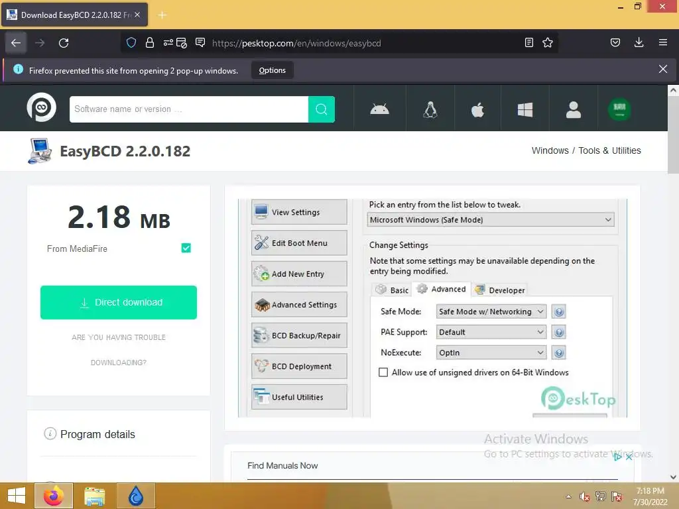Screen dimensions: 679x509
Task: Open the Windows breadcrumb link
Action: click(x=550, y=150)
